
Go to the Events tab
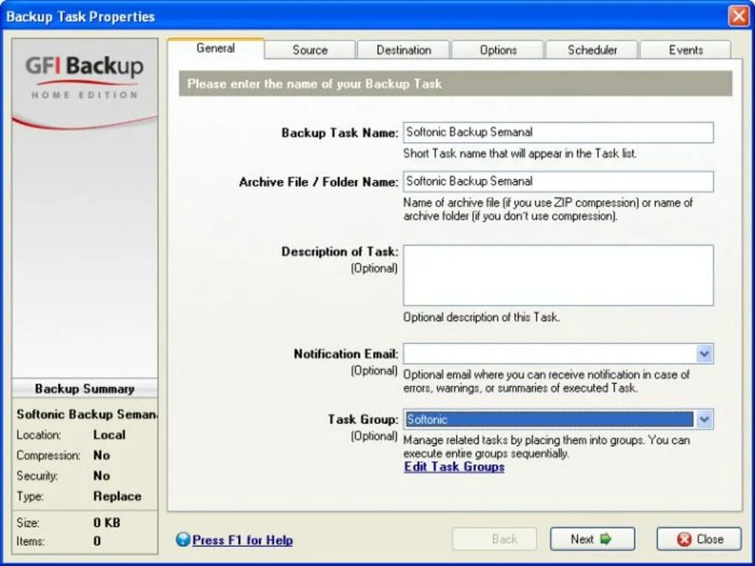pos(685,50)
